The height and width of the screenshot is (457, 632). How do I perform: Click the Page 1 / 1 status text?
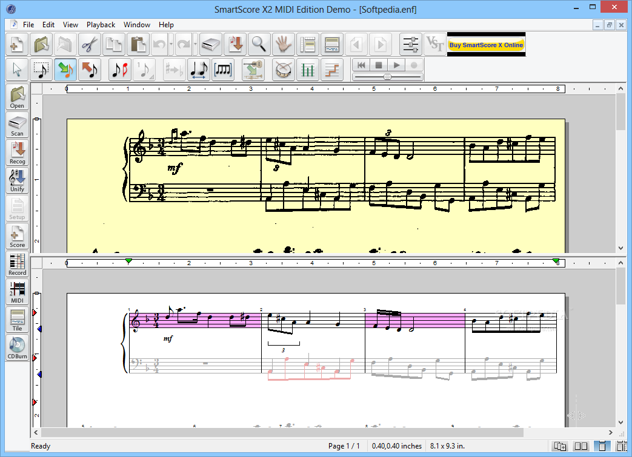click(344, 445)
